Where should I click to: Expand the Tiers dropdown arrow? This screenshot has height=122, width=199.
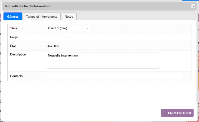(88, 28)
